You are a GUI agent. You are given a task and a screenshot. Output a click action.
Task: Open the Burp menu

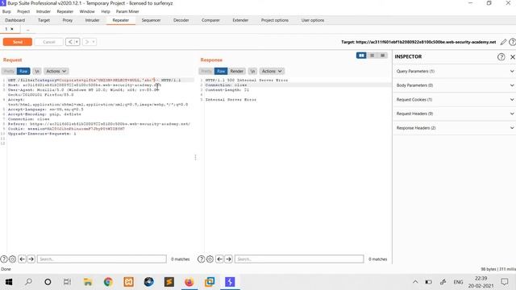(x=6, y=11)
